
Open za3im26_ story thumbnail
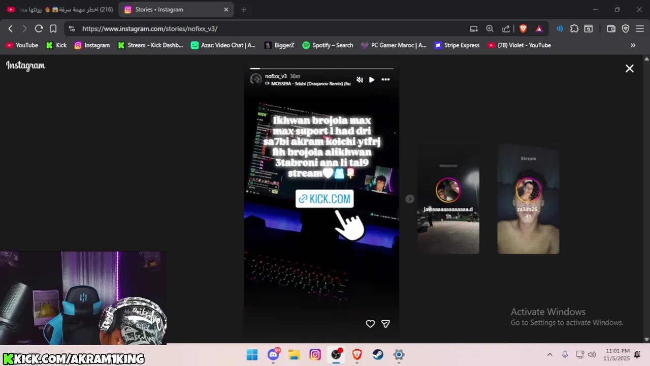pyautogui.click(x=528, y=199)
